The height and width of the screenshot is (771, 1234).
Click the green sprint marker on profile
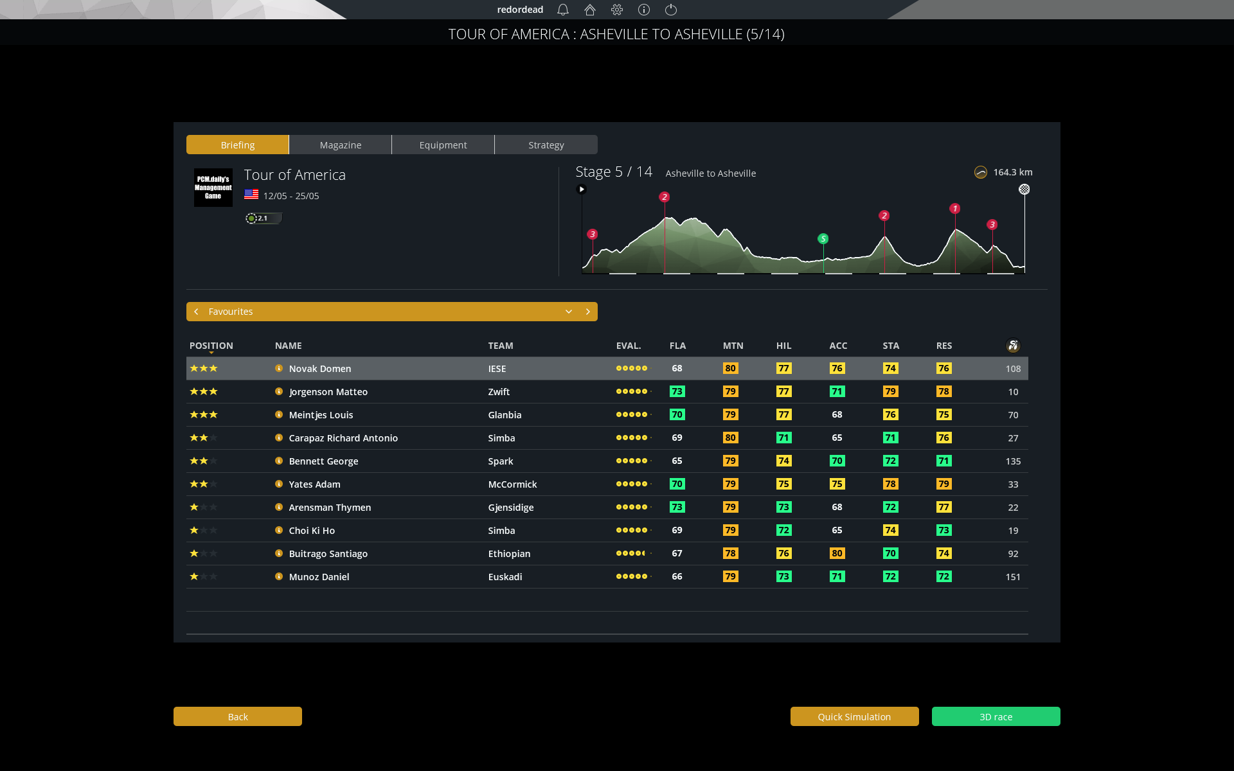coord(823,238)
